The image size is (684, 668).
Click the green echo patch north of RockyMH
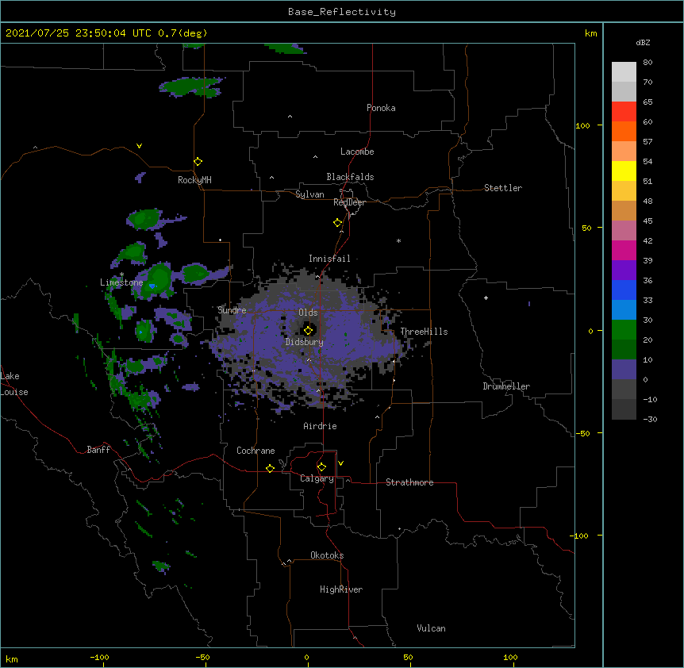point(192,86)
